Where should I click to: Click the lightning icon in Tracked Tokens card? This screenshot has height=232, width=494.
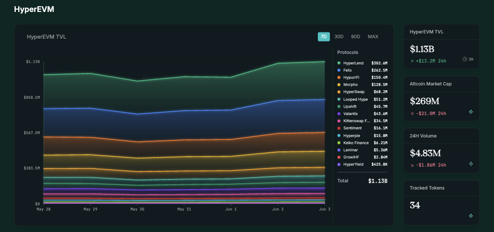[x=471, y=216]
